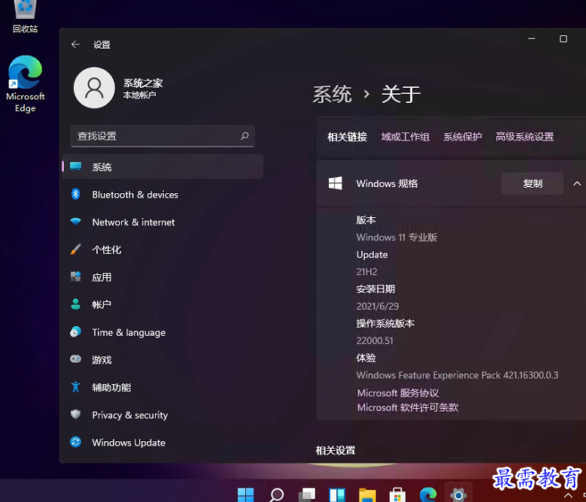
Task: Open the 域或工作组 link
Action: coord(405,137)
